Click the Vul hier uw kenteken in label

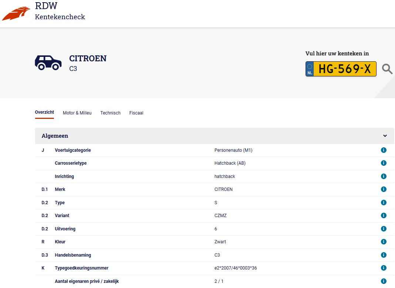coord(337,54)
